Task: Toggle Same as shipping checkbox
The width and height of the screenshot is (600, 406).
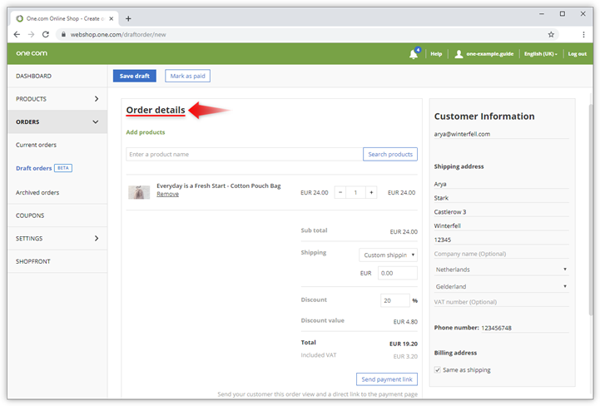Action: click(x=438, y=369)
